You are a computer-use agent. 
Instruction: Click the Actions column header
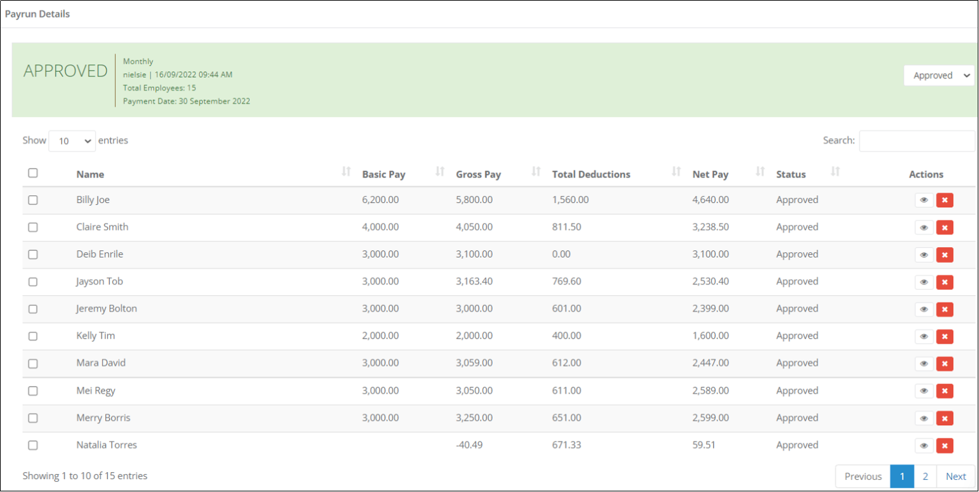[926, 175]
